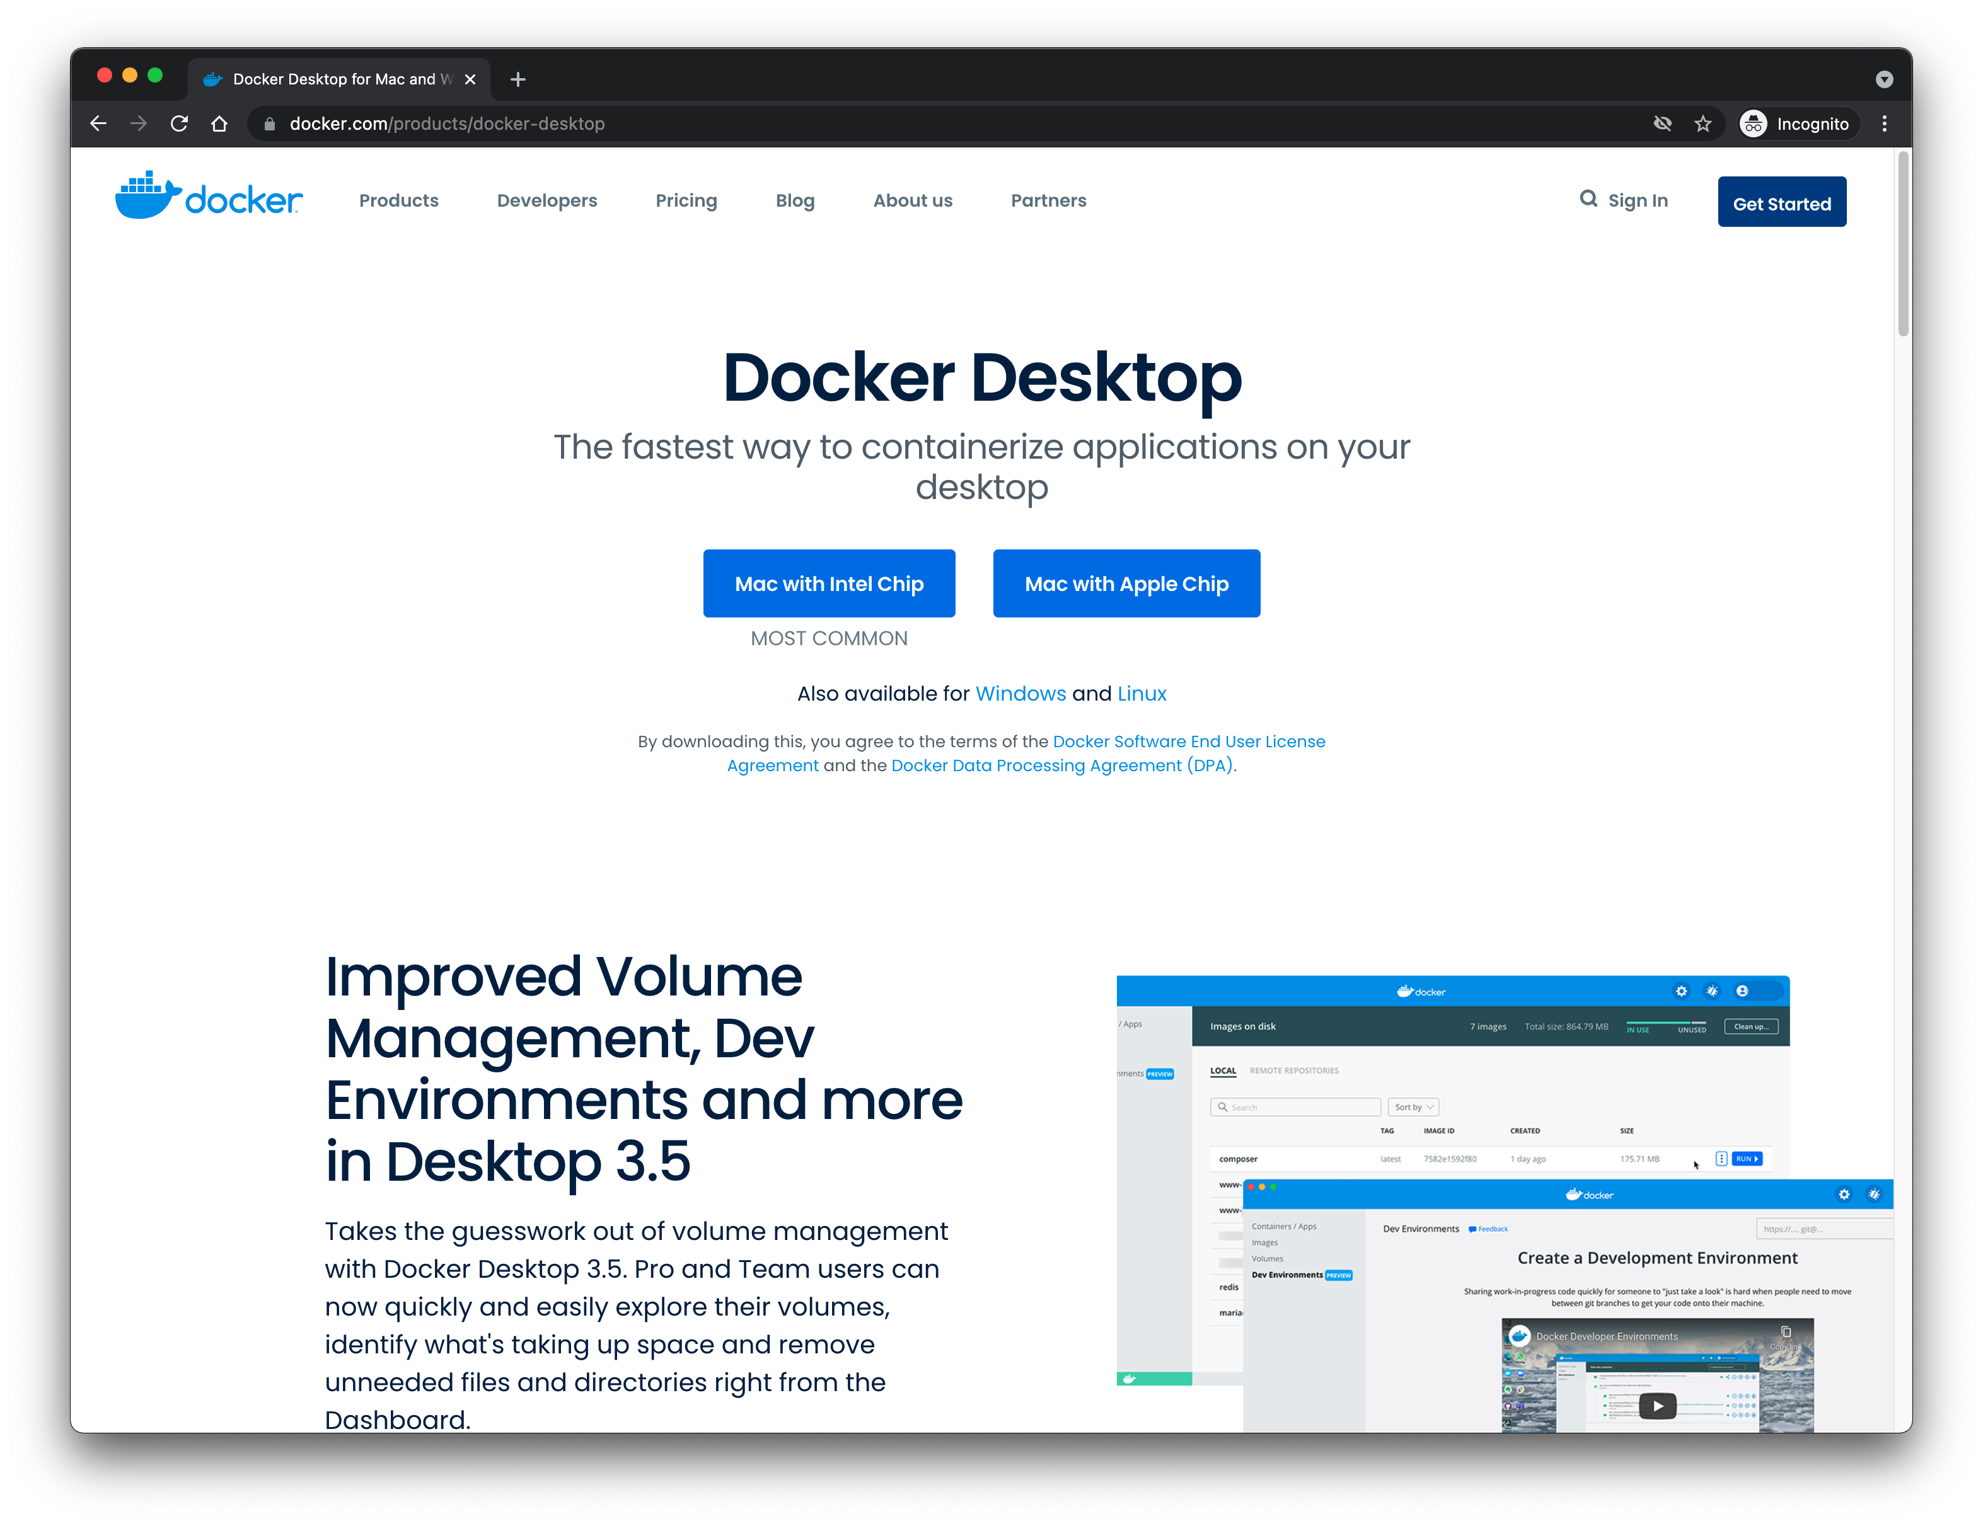
Task: Click the Get Started button
Action: point(1781,202)
